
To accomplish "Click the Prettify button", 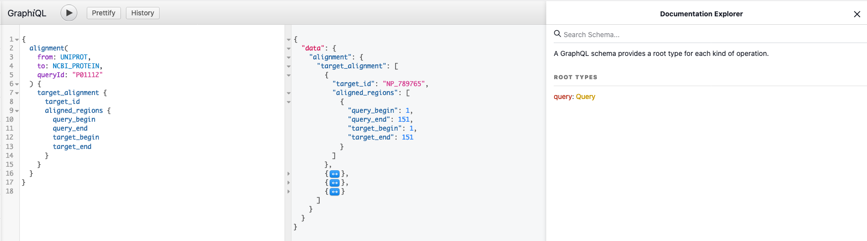I will coord(103,13).
